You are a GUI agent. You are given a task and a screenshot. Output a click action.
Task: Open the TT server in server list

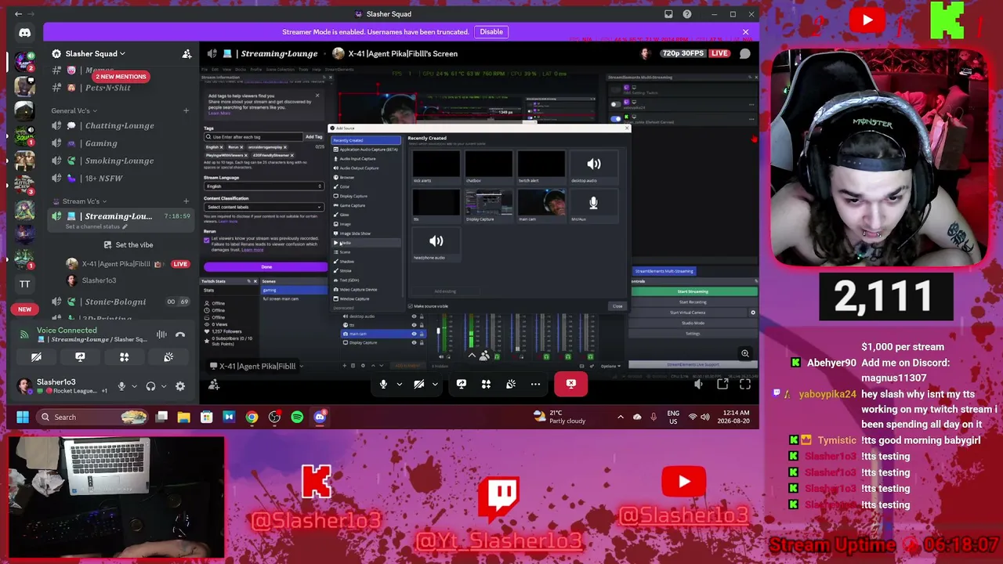pos(25,284)
